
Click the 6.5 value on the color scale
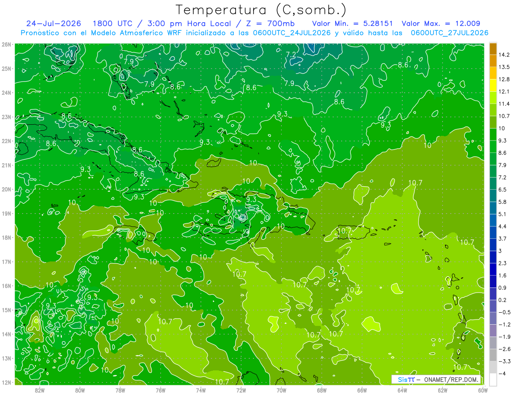[x=502, y=190]
